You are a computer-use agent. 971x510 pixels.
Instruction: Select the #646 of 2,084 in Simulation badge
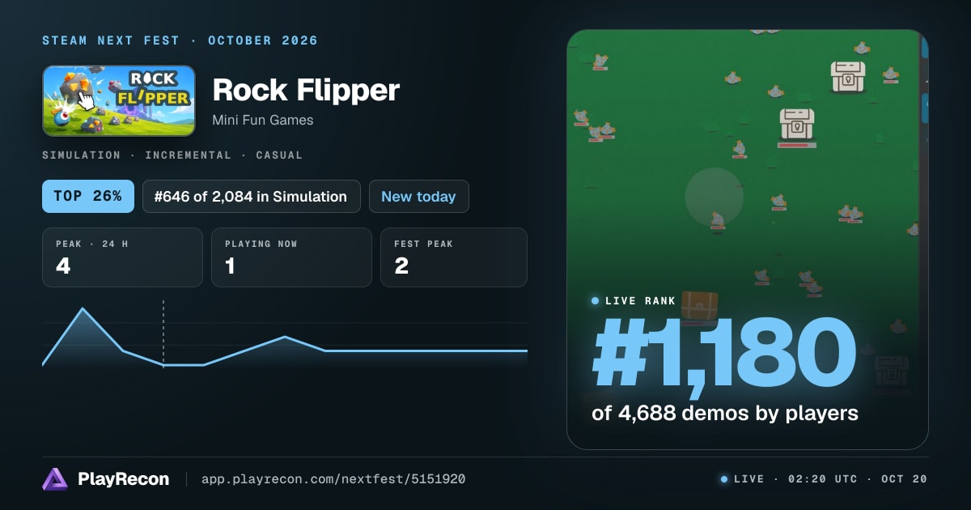252,196
